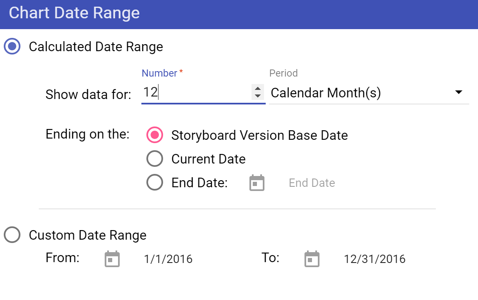Open the To date calendar icon

pos(312,259)
